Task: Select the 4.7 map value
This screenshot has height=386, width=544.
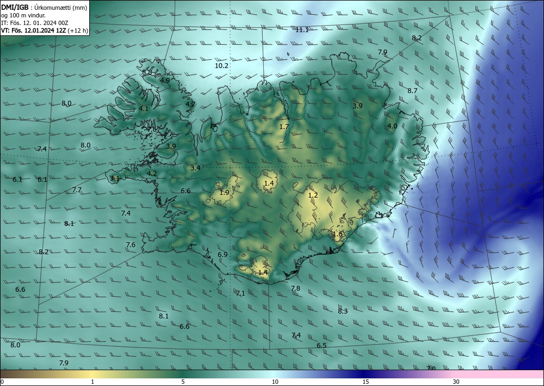Action: coord(190,104)
